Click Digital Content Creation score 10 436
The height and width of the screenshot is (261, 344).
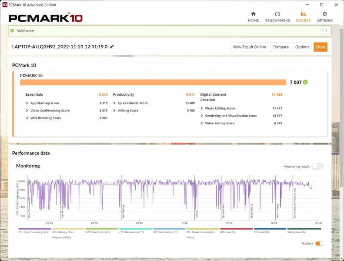click(277, 94)
